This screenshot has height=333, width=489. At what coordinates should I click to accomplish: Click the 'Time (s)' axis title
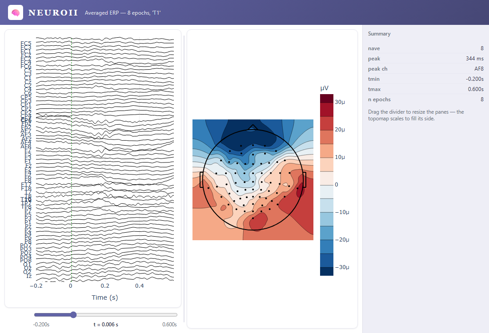point(105,297)
